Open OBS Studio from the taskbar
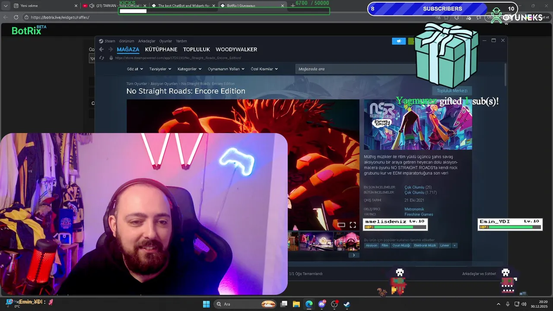553x311 pixels. (x=334, y=304)
